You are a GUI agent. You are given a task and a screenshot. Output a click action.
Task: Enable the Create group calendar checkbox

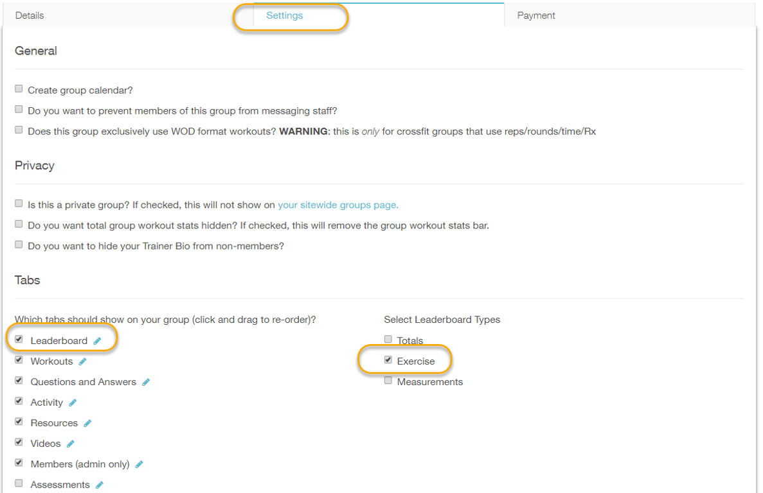pos(19,89)
